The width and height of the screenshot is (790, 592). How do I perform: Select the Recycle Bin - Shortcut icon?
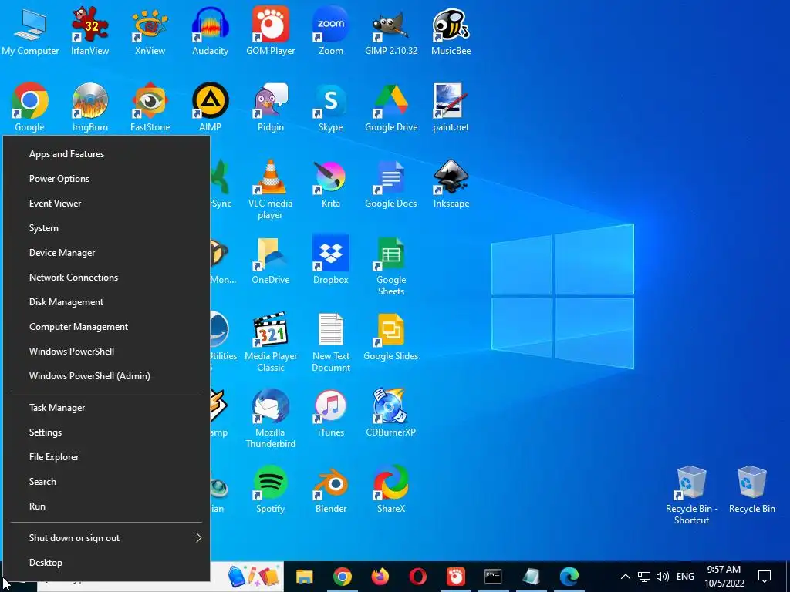[691, 496]
